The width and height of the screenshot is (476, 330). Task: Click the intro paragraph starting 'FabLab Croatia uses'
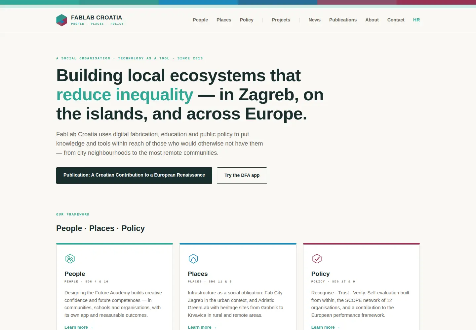160,144
